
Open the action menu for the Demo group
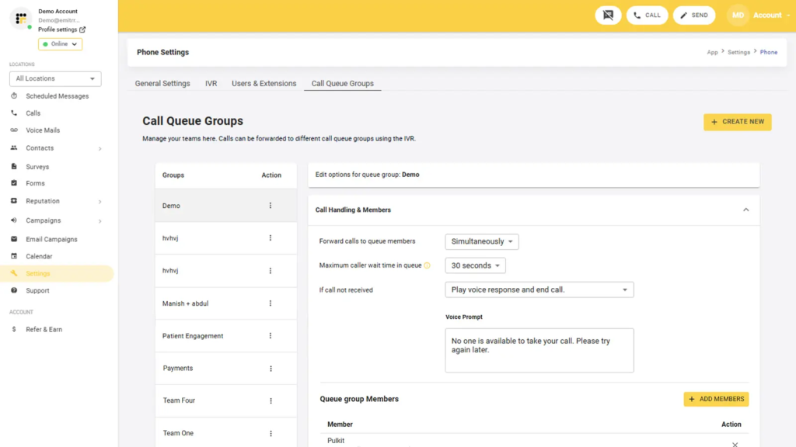point(271,206)
